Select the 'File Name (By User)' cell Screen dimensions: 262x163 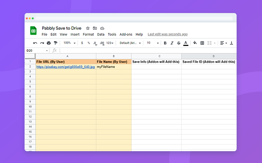[114, 62]
